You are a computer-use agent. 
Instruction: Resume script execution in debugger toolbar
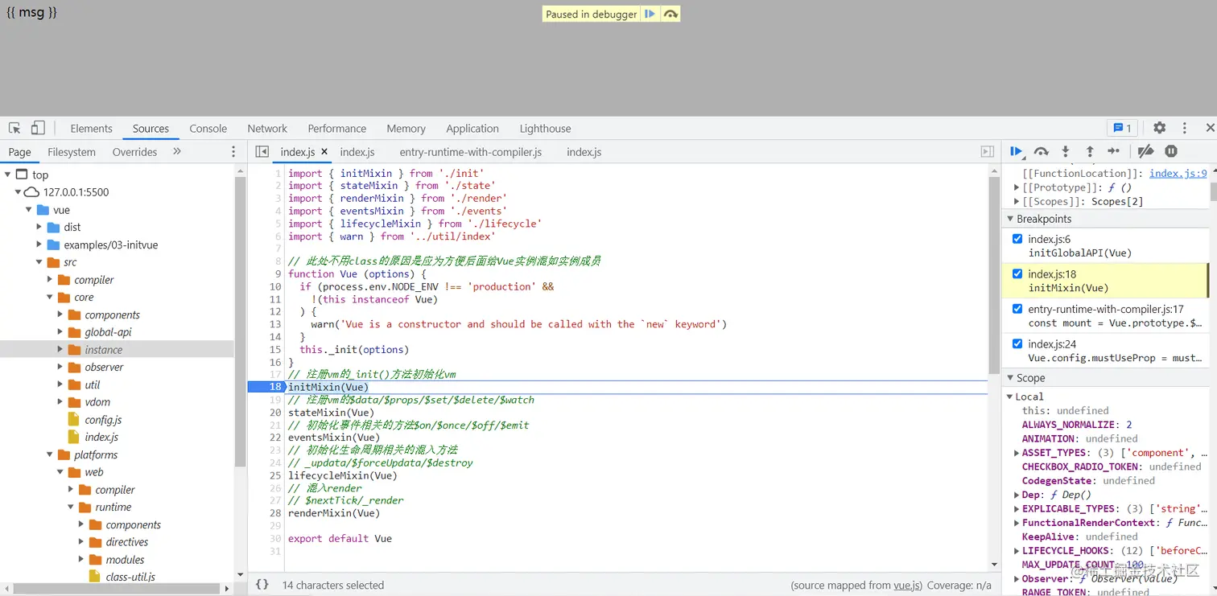coord(1017,151)
